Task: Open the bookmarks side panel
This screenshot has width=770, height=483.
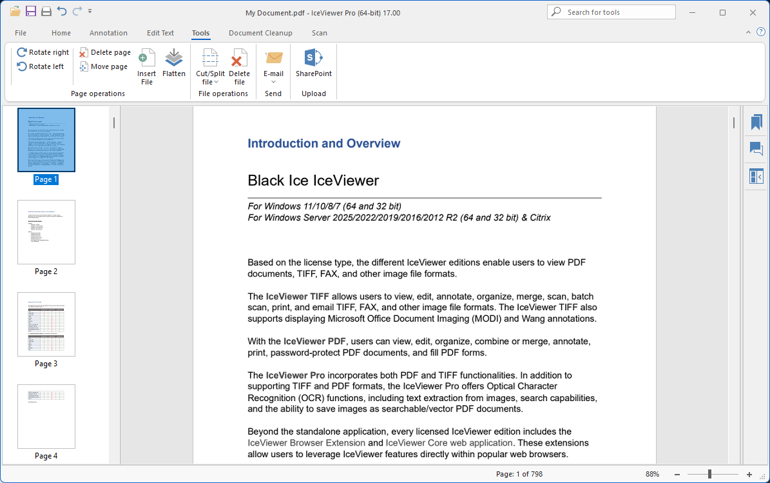Action: (x=756, y=123)
